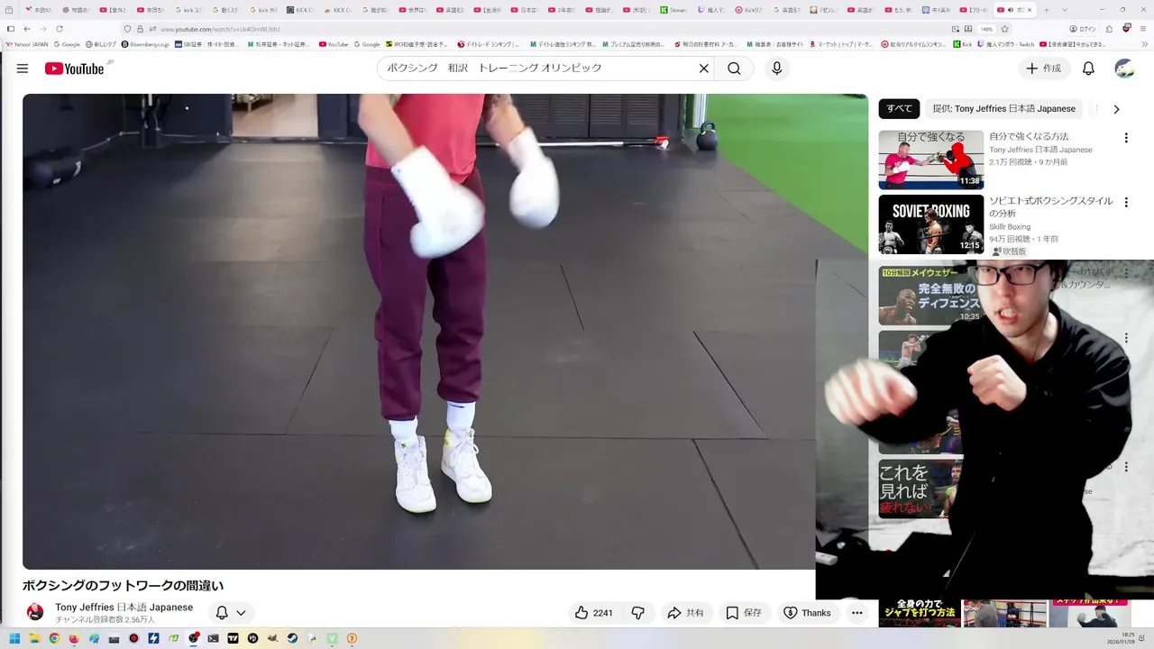Select the すべて filter chip
Screen dimensions: 1154x649
coord(899,108)
